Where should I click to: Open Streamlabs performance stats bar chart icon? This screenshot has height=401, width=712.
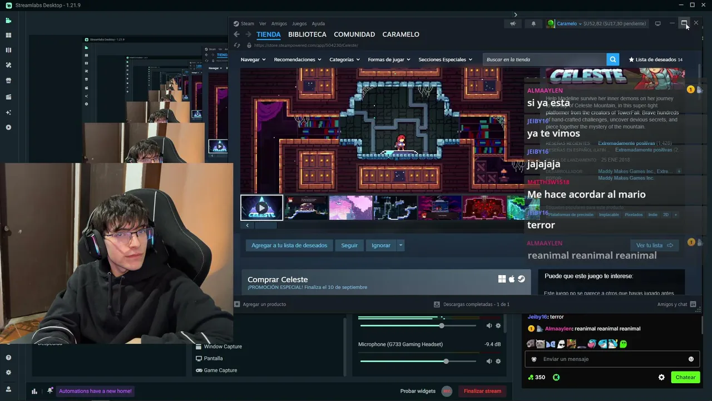point(34,391)
